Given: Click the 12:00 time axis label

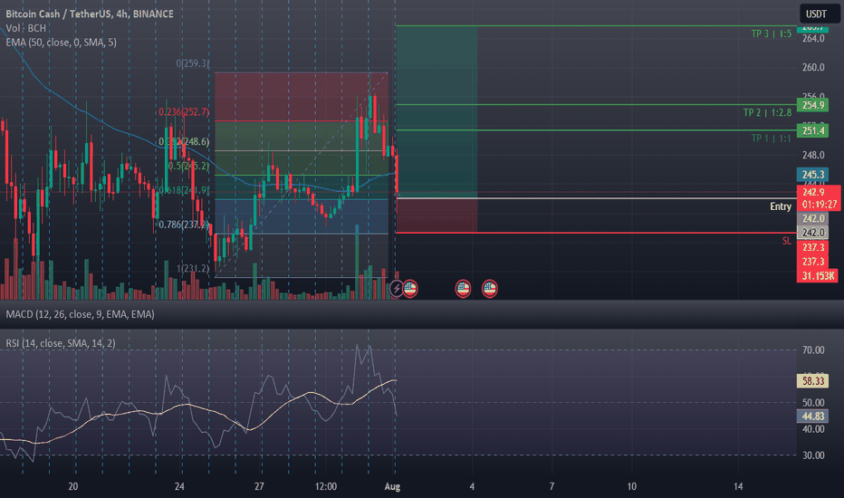Looking at the screenshot, I should (x=326, y=487).
